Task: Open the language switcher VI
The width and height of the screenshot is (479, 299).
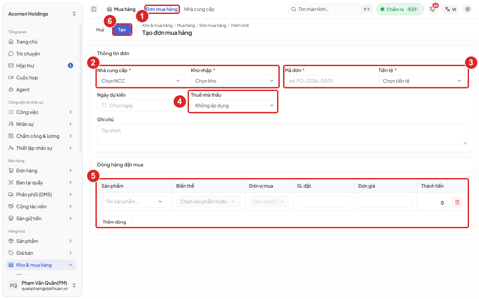Action: click(x=450, y=9)
